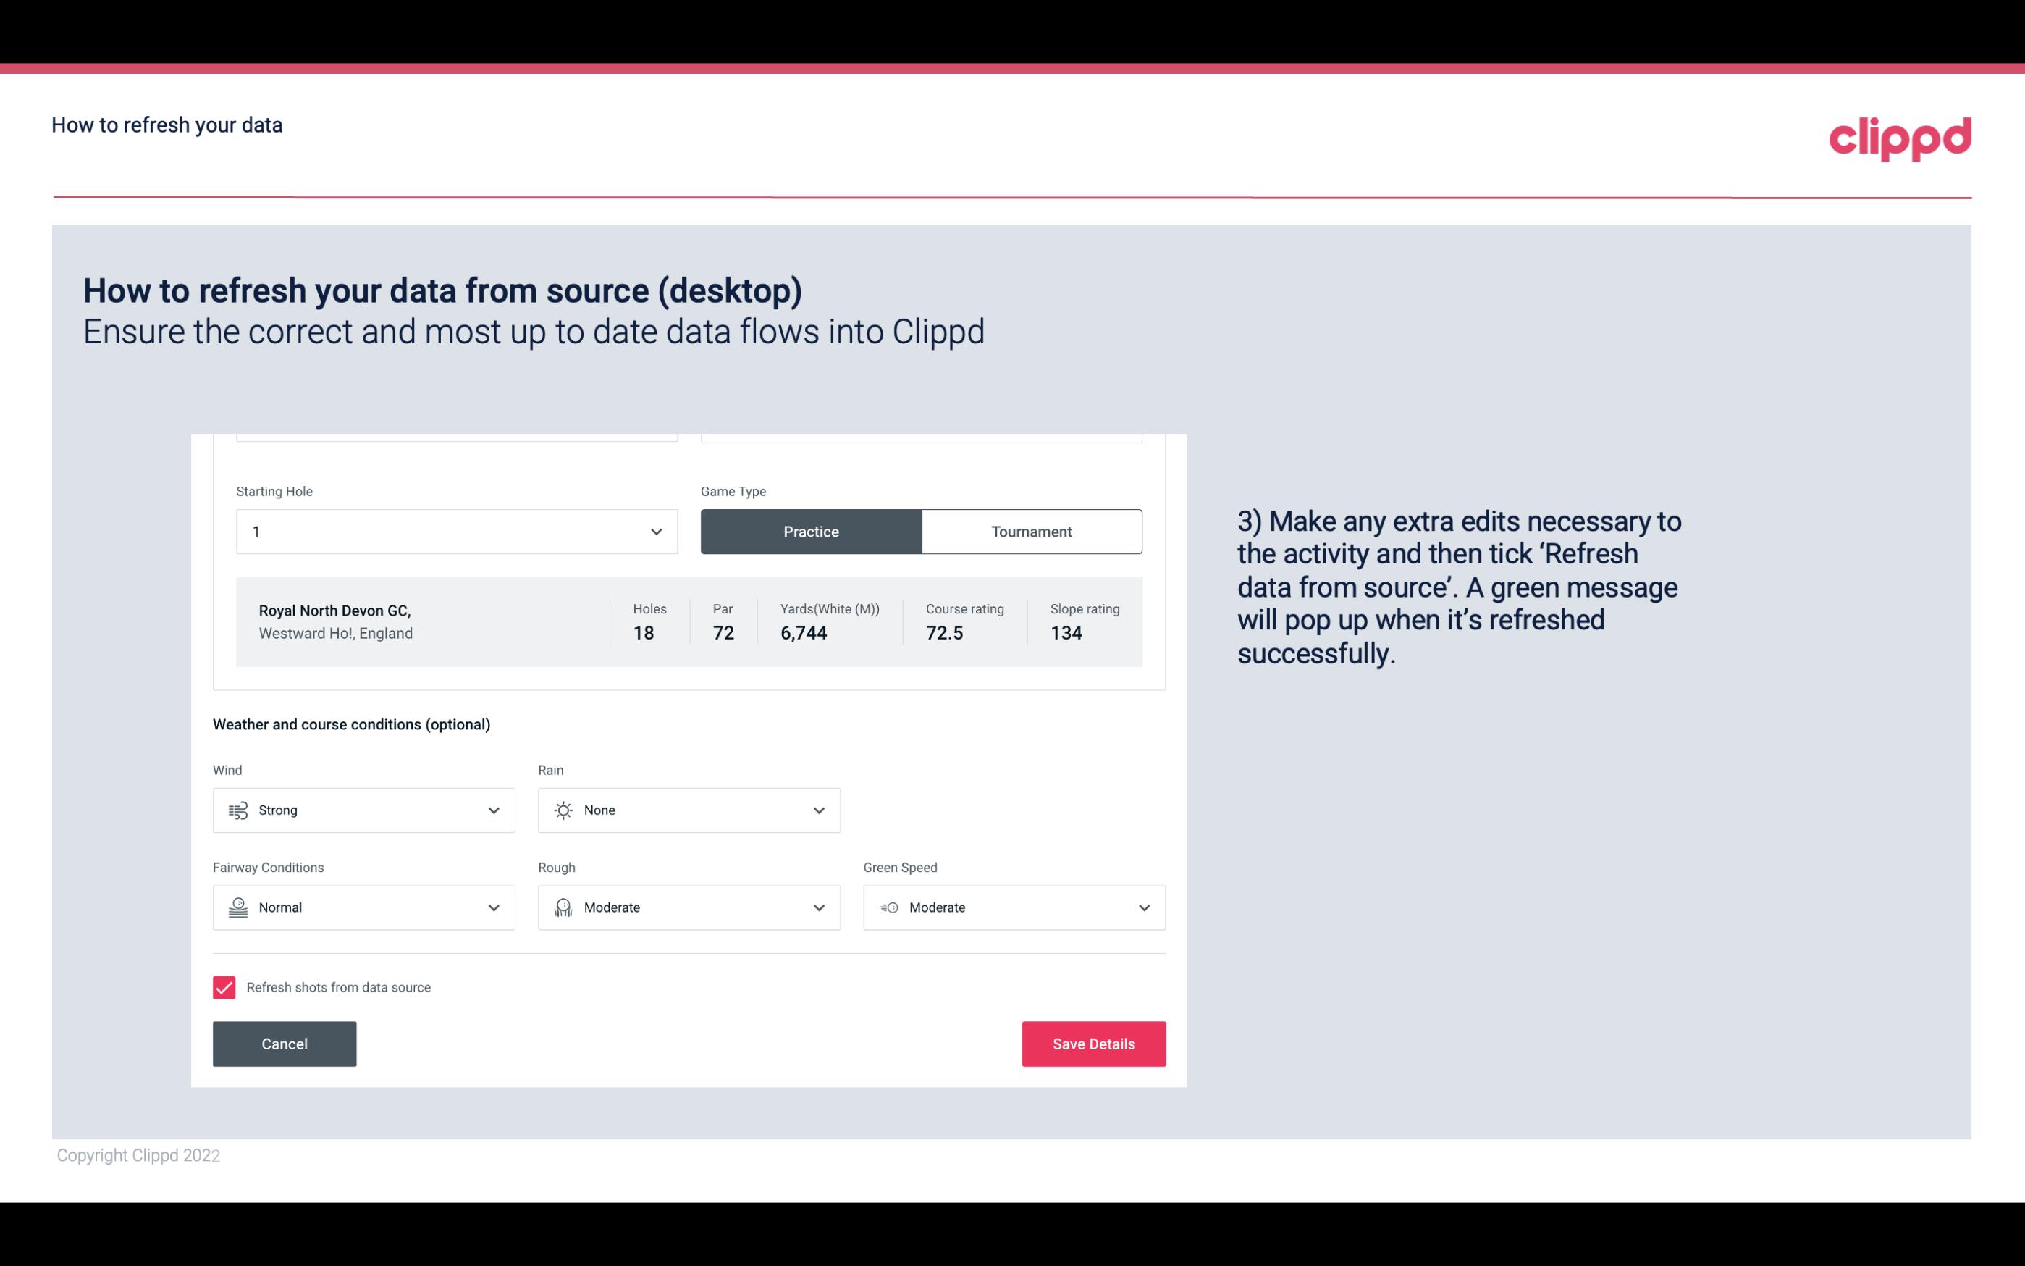Viewport: 2025px width, 1266px height.
Task: Click the Fairway Conditions icon
Action: [x=237, y=907]
